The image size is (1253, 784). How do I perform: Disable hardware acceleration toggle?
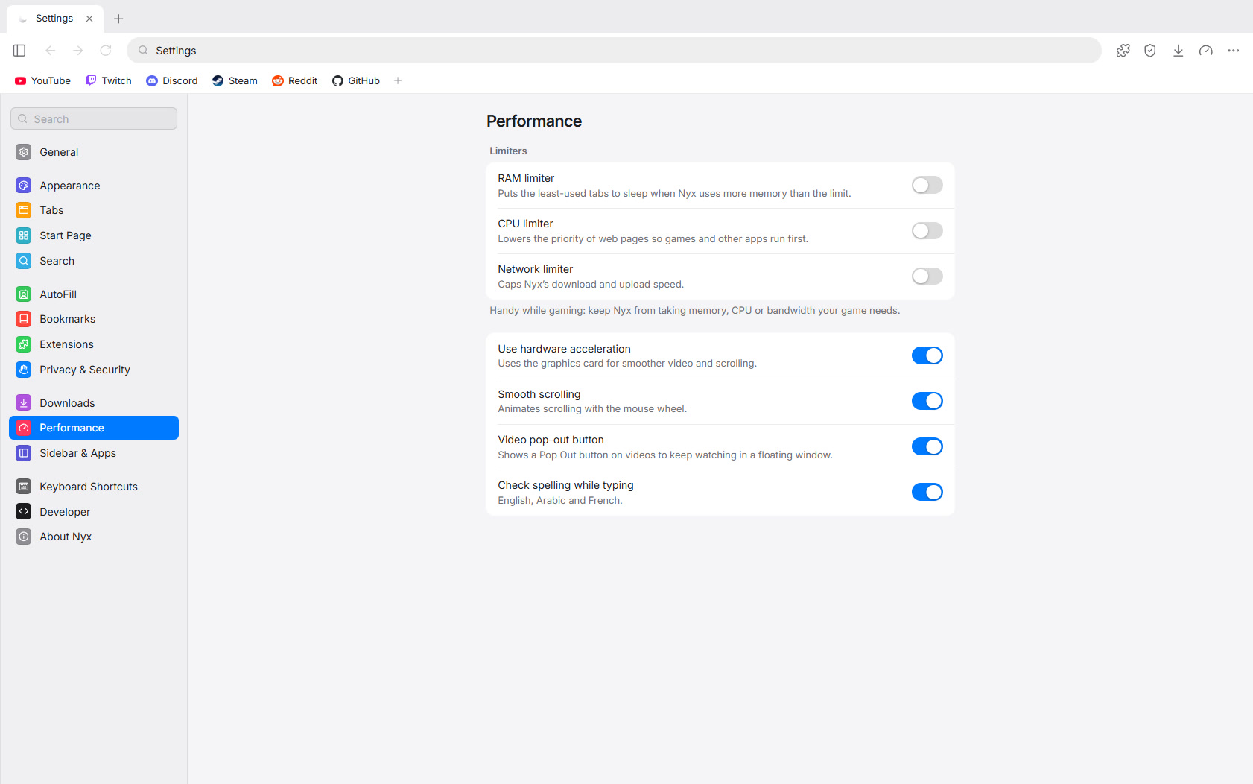point(927,355)
